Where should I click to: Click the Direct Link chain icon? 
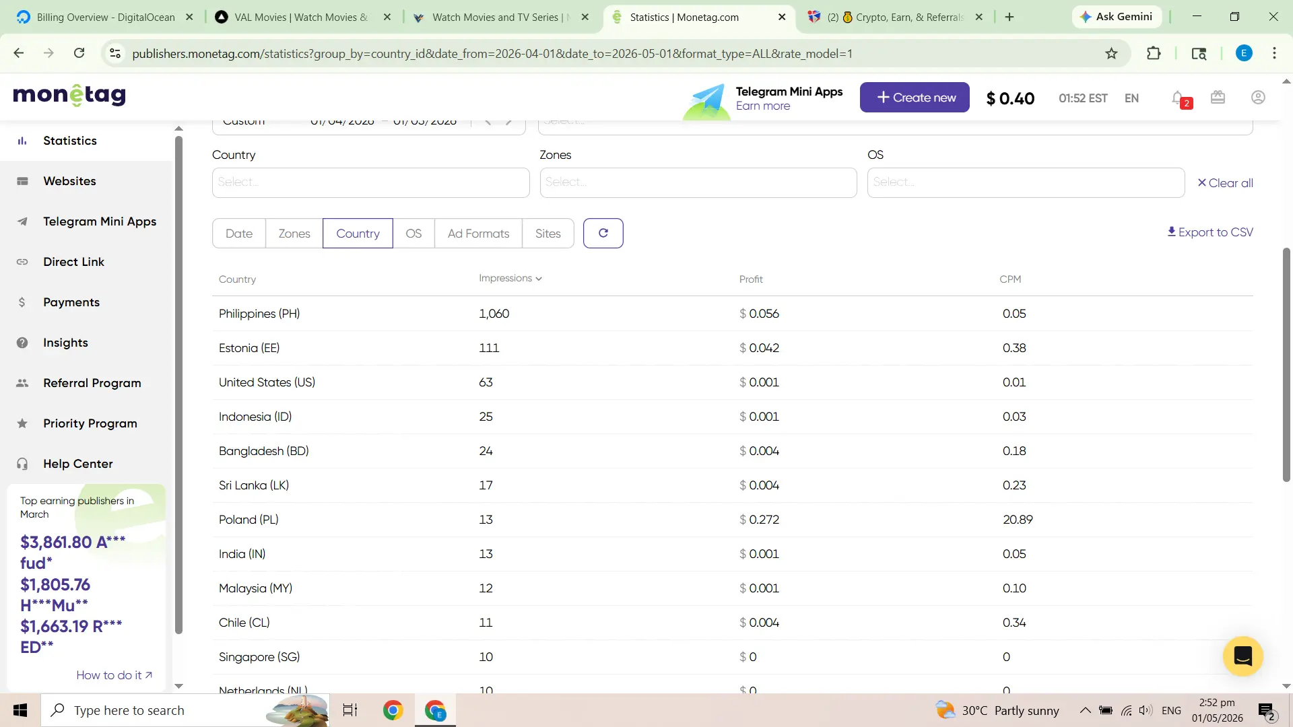click(x=22, y=262)
